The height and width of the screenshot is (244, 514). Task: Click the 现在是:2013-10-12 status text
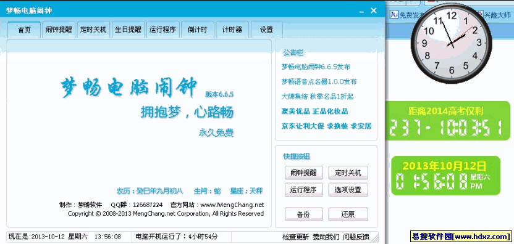point(65,237)
